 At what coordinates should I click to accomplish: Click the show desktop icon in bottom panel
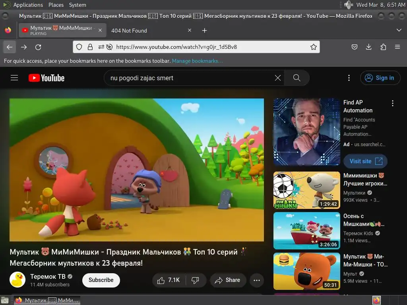pos(5,300)
